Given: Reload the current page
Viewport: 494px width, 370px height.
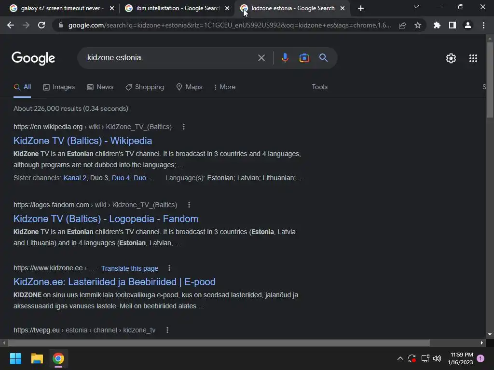Looking at the screenshot, I should pos(41,25).
